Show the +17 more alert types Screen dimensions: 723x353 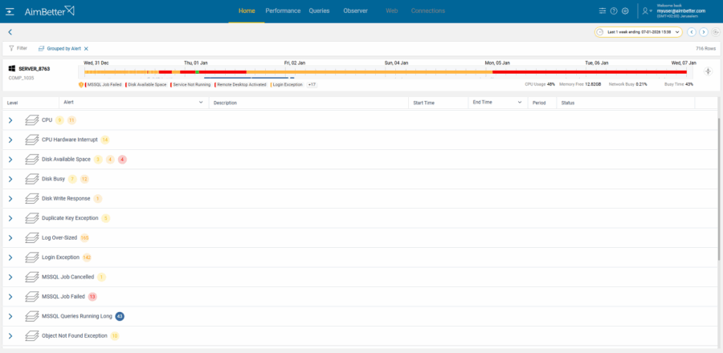pos(312,84)
